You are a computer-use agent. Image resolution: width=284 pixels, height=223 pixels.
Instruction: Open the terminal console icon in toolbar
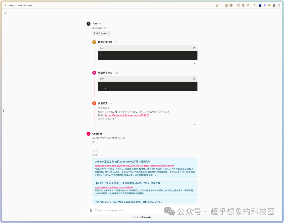tap(239, 6)
